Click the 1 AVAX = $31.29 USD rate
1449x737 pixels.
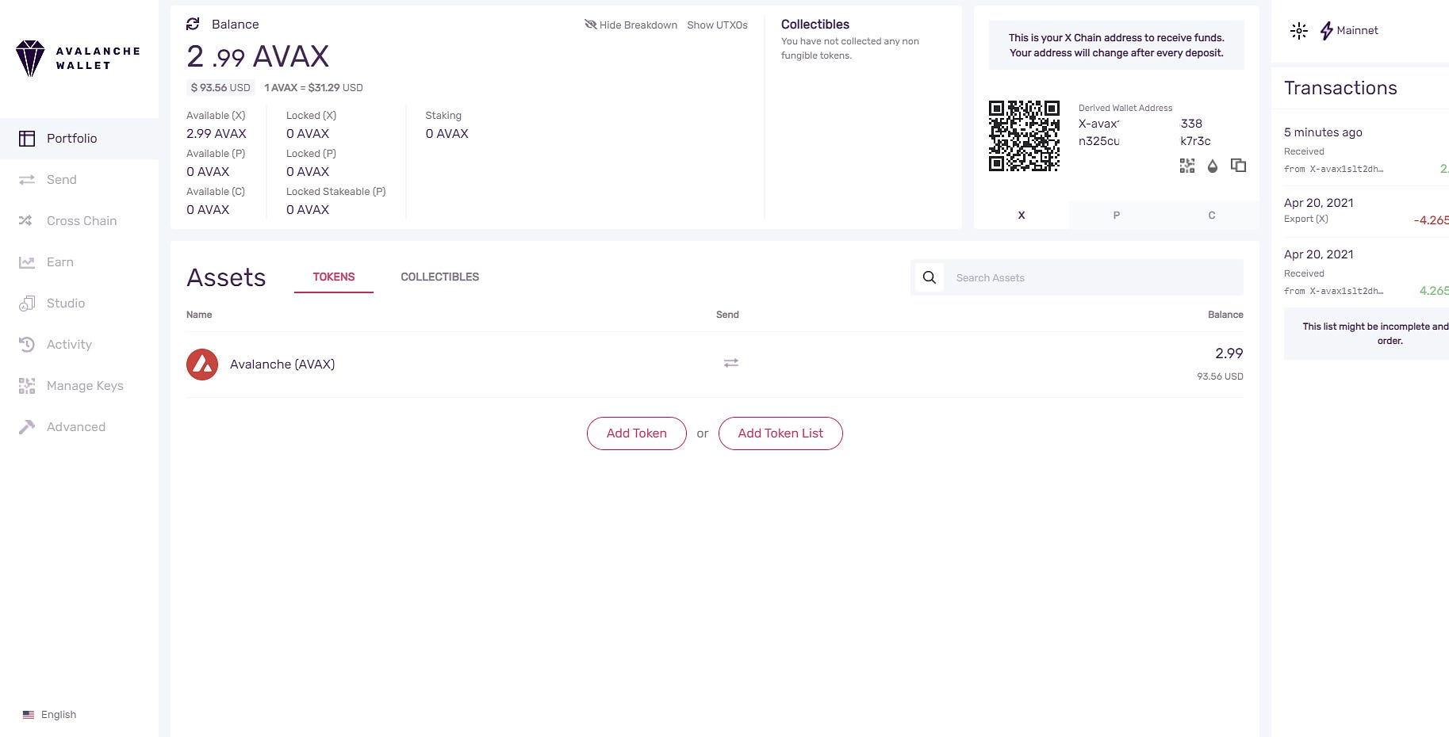[x=313, y=88]
